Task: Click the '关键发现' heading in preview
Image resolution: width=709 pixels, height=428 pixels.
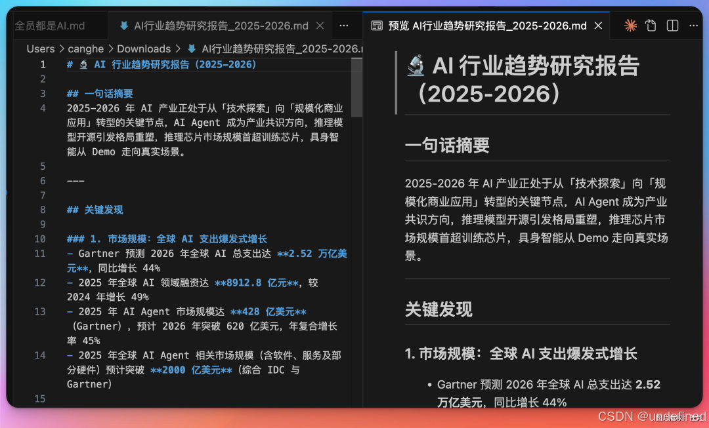Action: tap(439, 309)
